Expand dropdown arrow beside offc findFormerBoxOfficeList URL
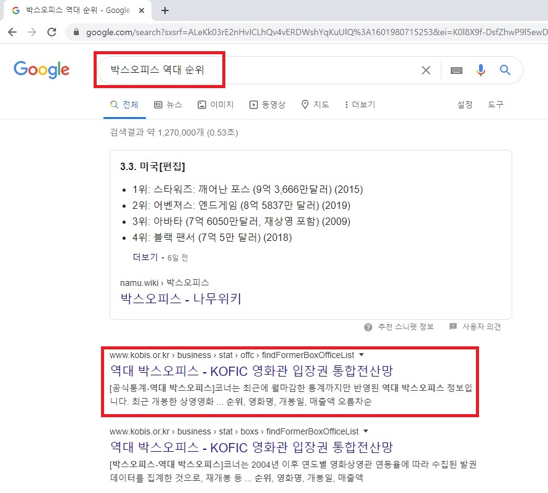This screenshot has width=548, height=493. 361,355
